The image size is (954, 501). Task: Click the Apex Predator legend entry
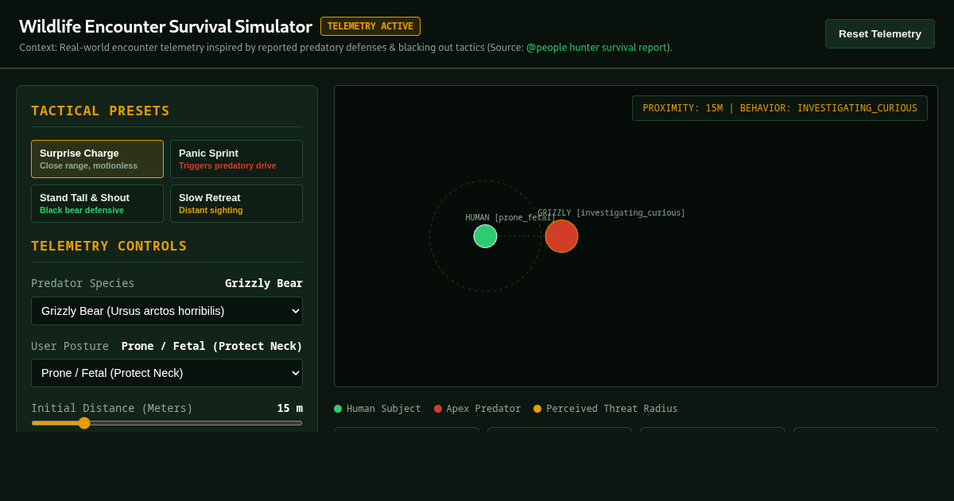[x=478, y=409]
